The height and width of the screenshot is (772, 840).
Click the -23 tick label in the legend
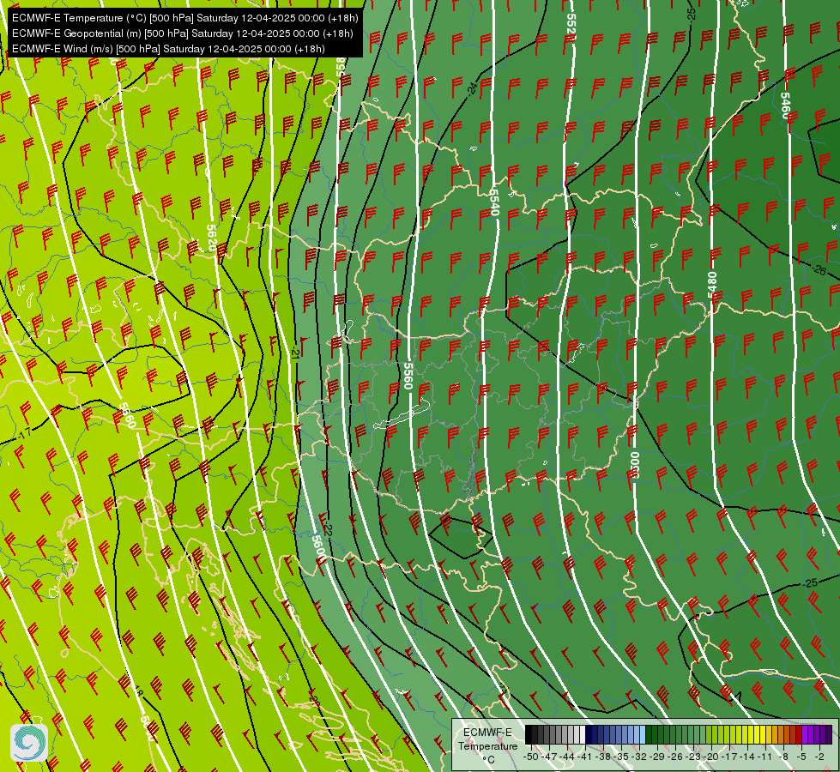click(x=693, y=757)
